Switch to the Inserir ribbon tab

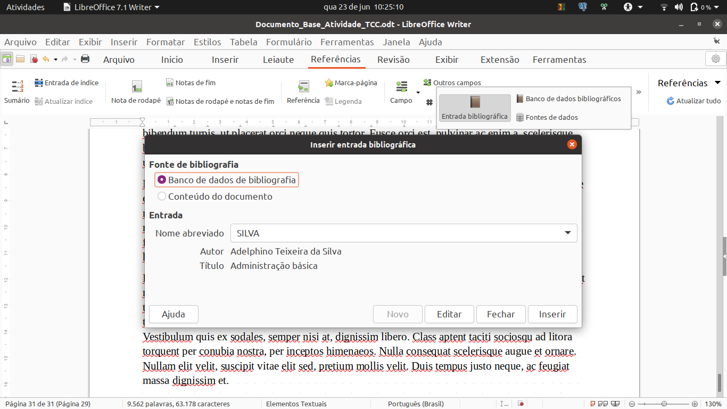pos(225,60)
